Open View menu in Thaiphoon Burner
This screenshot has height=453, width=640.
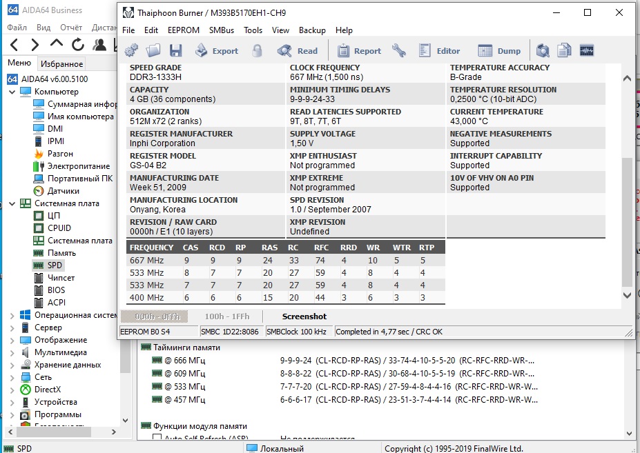(280, 30)
